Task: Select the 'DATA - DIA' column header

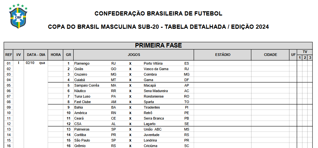Action: tap(36, 55)
